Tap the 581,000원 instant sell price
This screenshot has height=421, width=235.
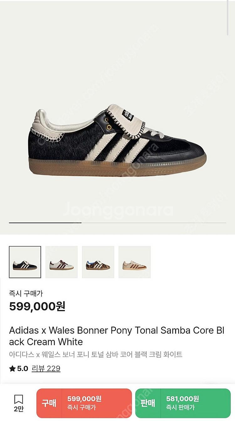click(183, 399)
